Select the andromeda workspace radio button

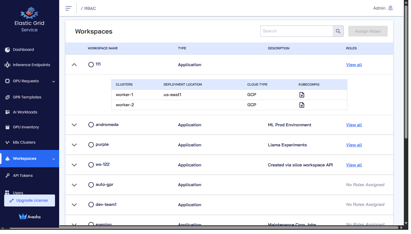point(91,125)
